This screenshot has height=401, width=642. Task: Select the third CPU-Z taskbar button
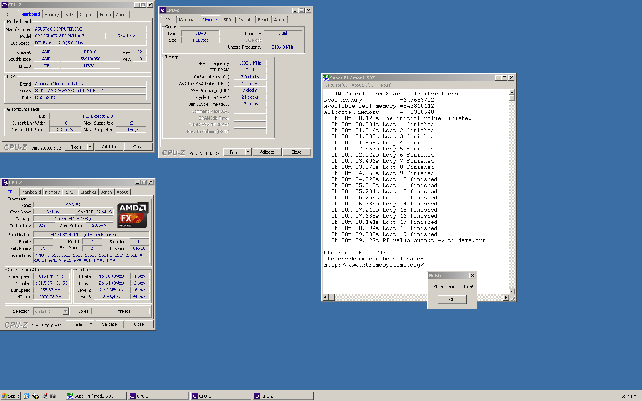pyautogui.click(x=283, y=396)
